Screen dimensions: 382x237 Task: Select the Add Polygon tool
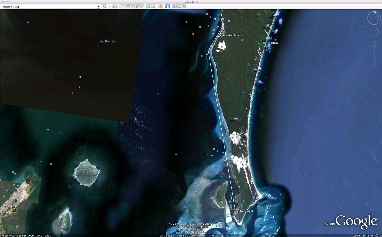tap(127, 6)
